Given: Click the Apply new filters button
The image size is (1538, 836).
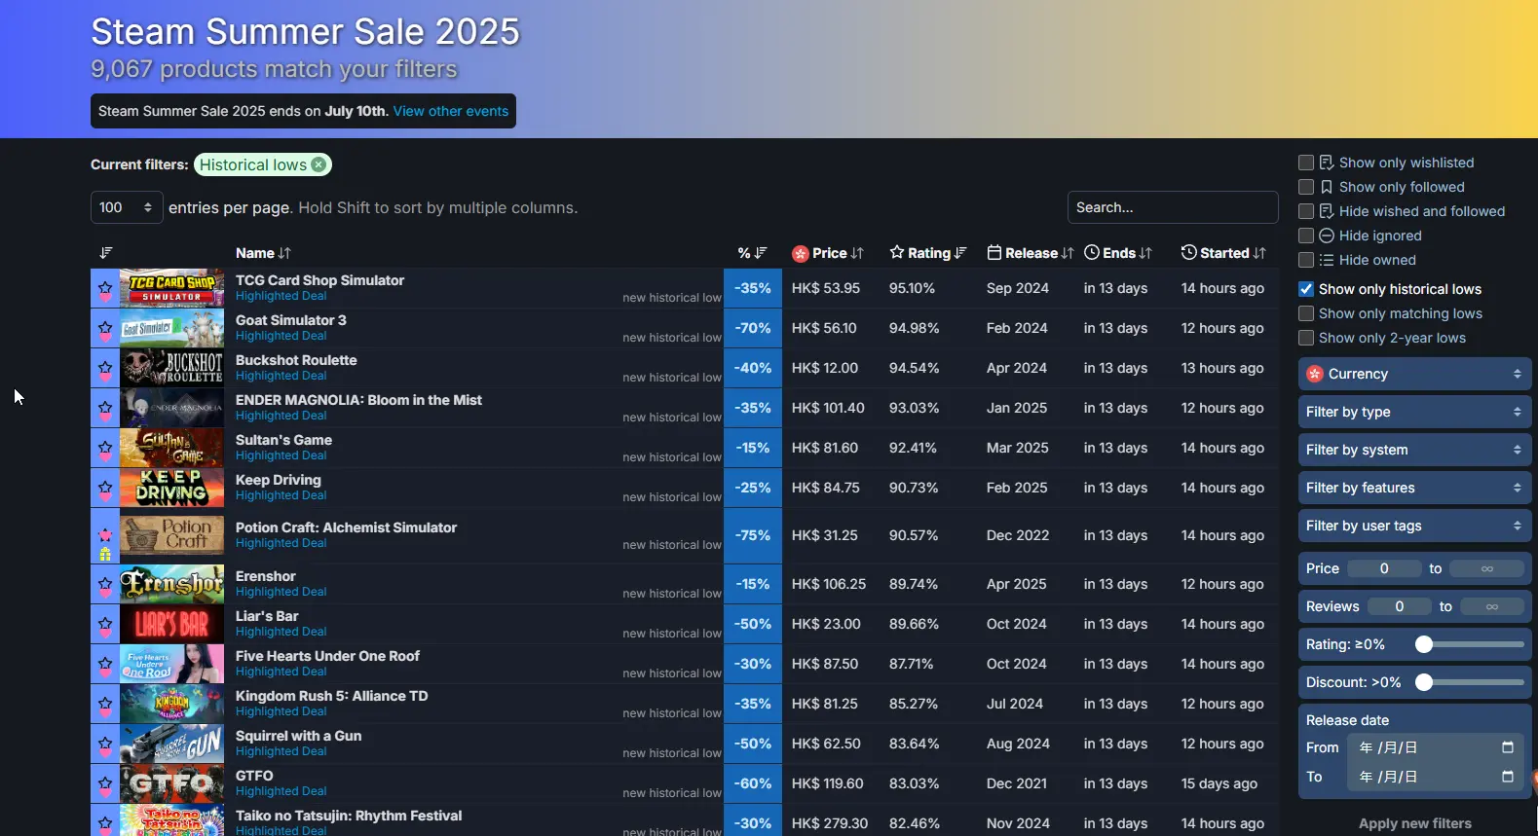Looking at the screenshot, I should (1414, 823).
